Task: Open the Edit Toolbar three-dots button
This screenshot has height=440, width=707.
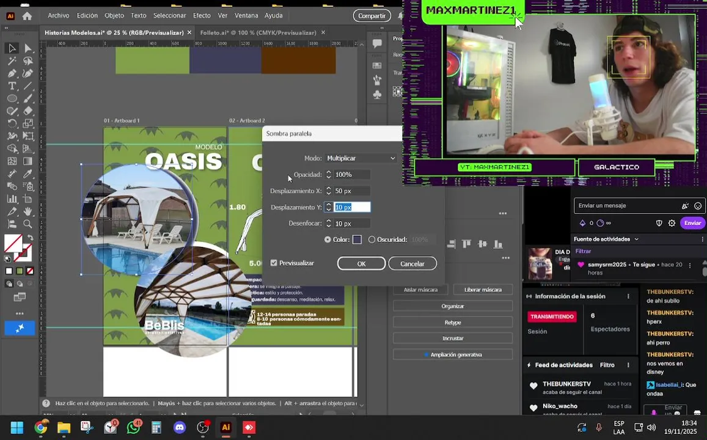Action: pyautogui.click(x=20, y=313)
